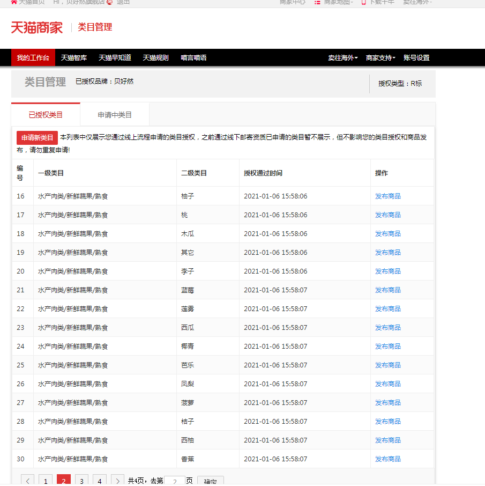This screenshot has width=485, height=486.
Task: Expand the 商家支持 dropdown menu
Action: pos(380,57)
